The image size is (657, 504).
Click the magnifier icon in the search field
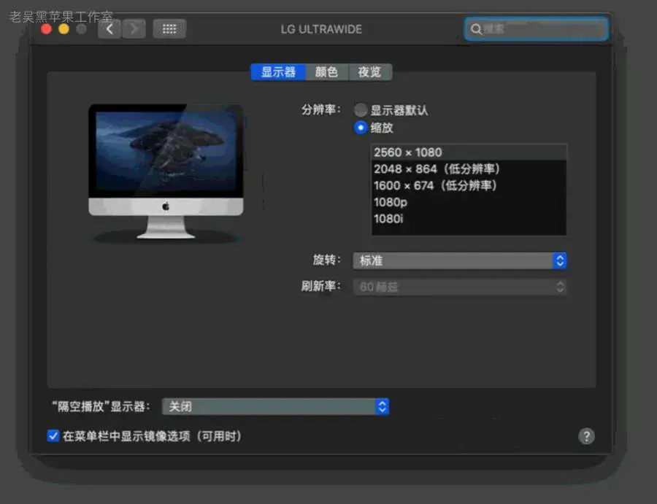click(x=475, y=29)
